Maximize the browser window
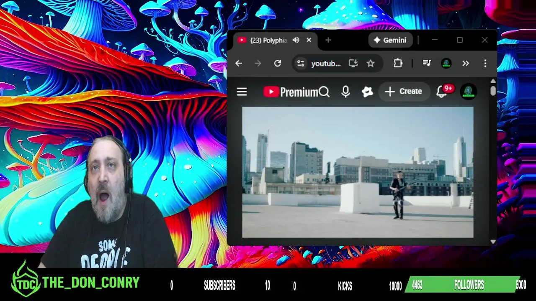536x301 pixels. pyautogui.click(x=460, y=40)
